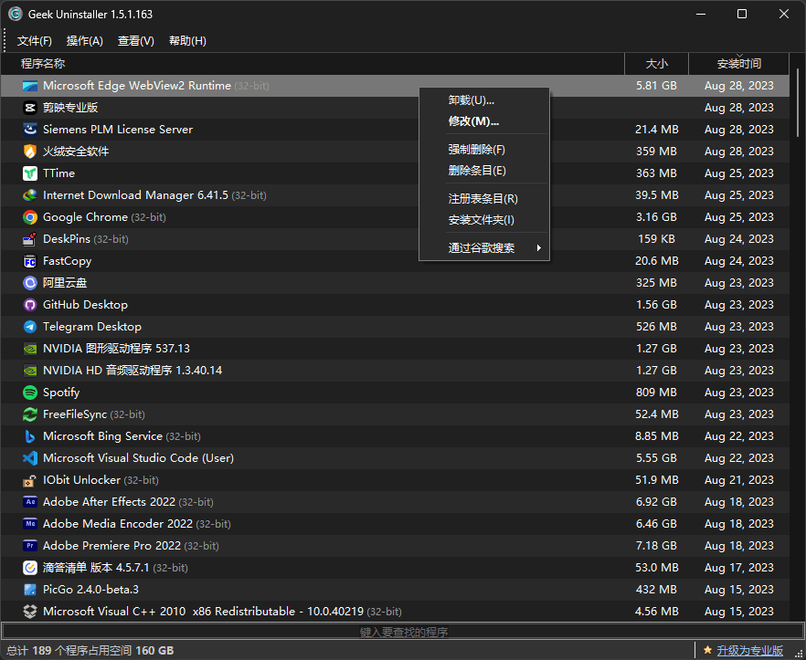Screen dimensions: 806x660
Task: Click the 键入要查找的程序 search field
Action: point(403,631)
